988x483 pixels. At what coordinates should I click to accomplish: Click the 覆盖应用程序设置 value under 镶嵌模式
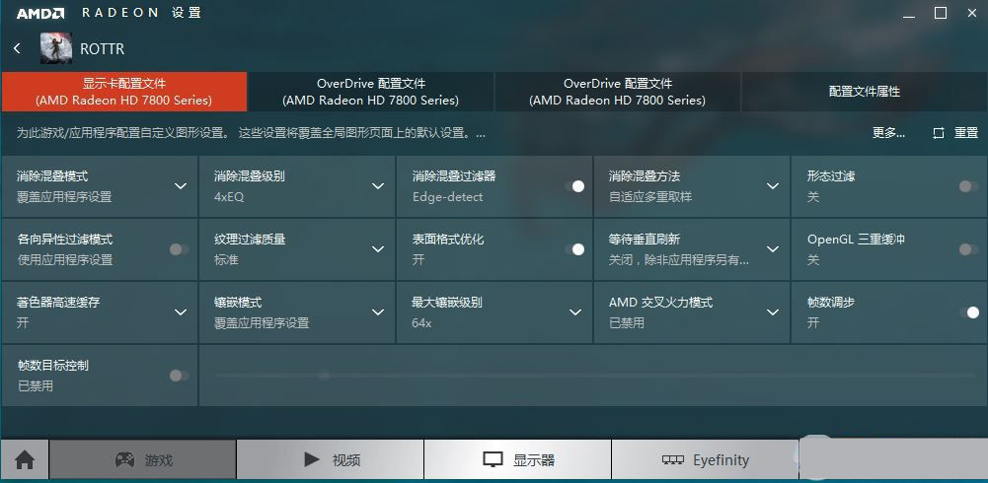tap(263, 323)
